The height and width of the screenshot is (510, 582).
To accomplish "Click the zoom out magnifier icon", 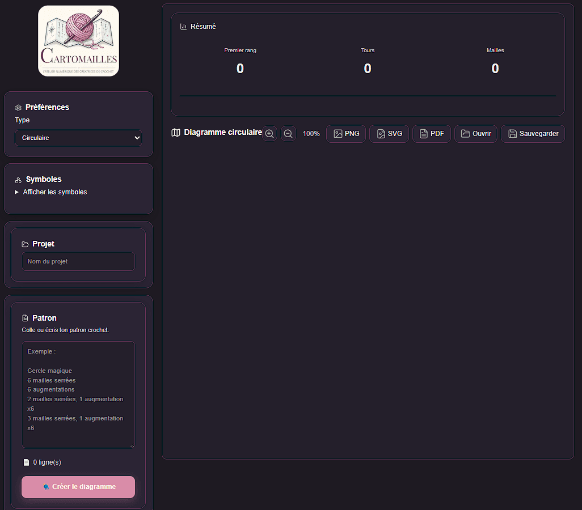I will (288, 134).
